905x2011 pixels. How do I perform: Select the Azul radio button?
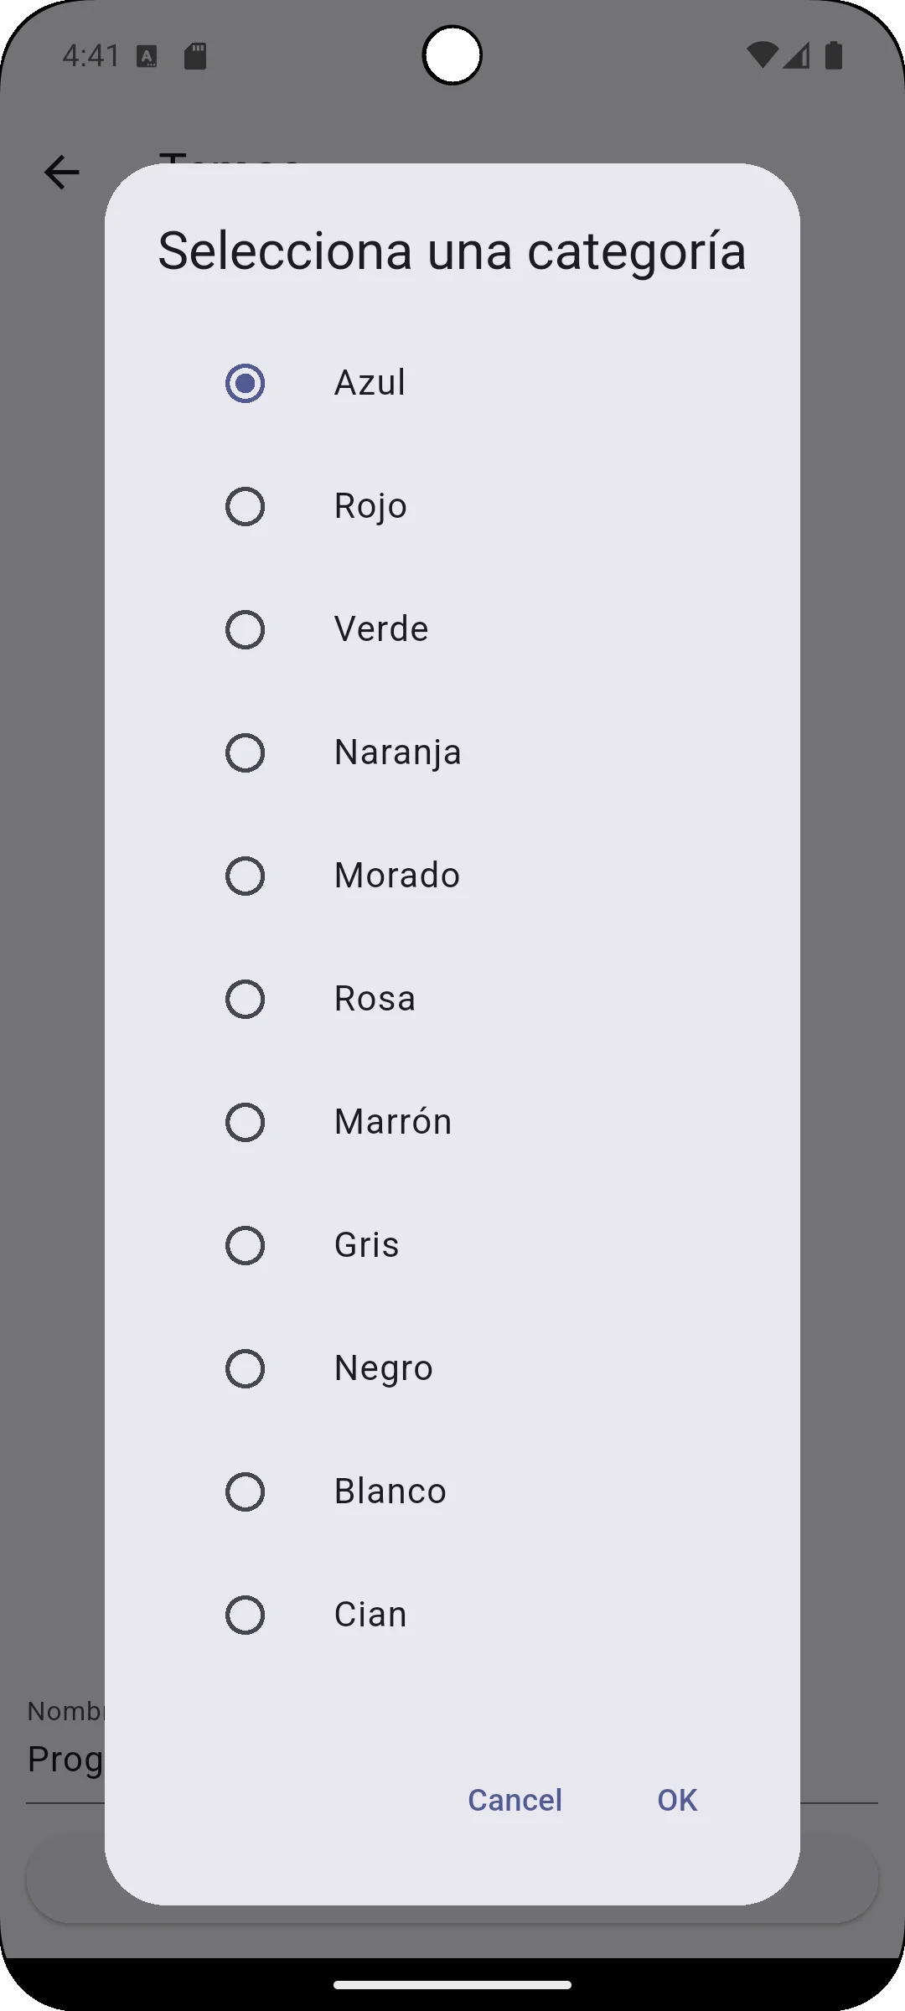(245, 383)
